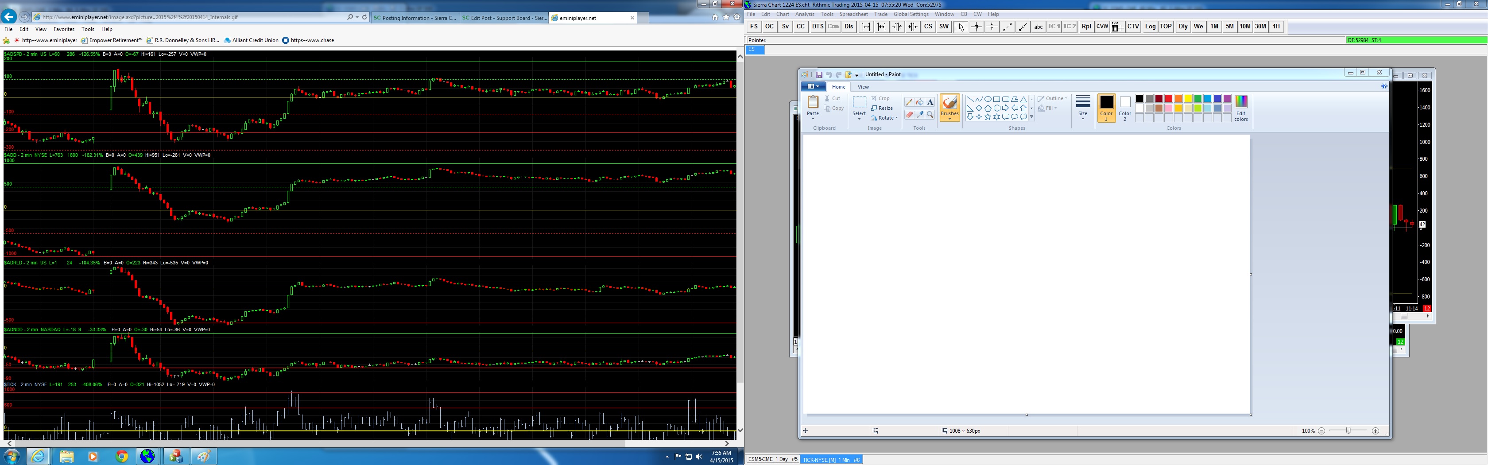The width and height of the screenshot is (1488, 465).
Task: Toggle the We weekly bars button in Sierra Chart
Action: 1199,27
